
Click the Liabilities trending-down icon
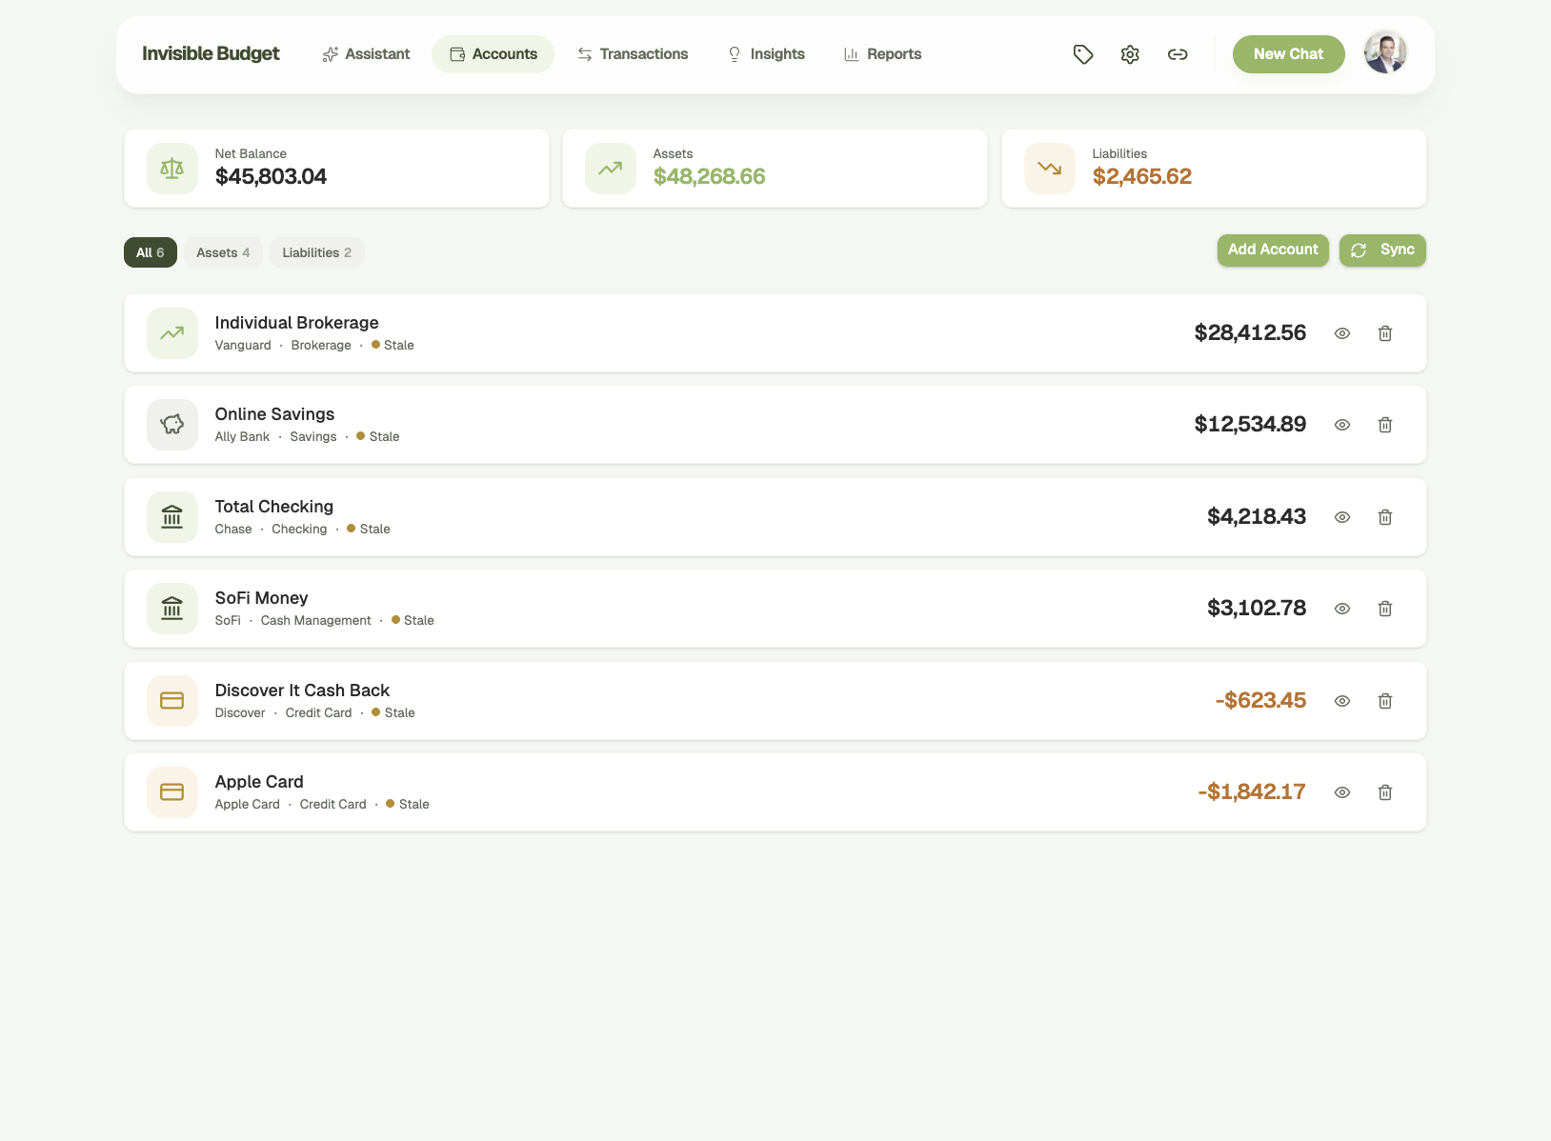pos(1049,168)
